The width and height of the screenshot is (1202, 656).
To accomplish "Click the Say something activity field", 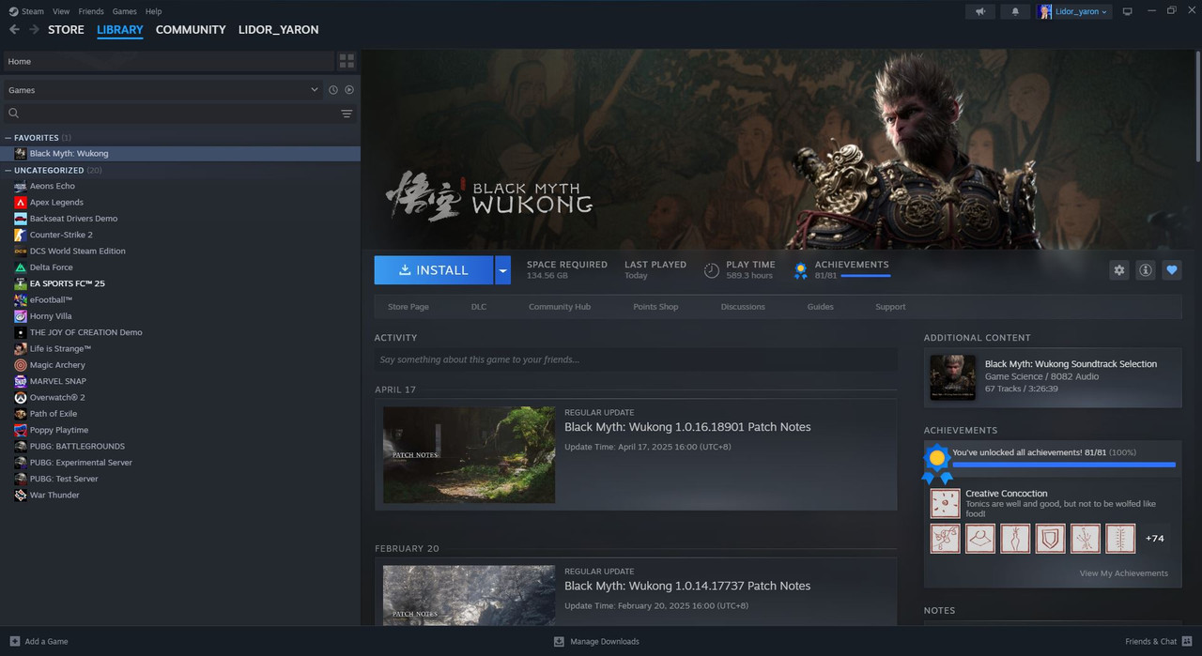I will coord(636,359).
